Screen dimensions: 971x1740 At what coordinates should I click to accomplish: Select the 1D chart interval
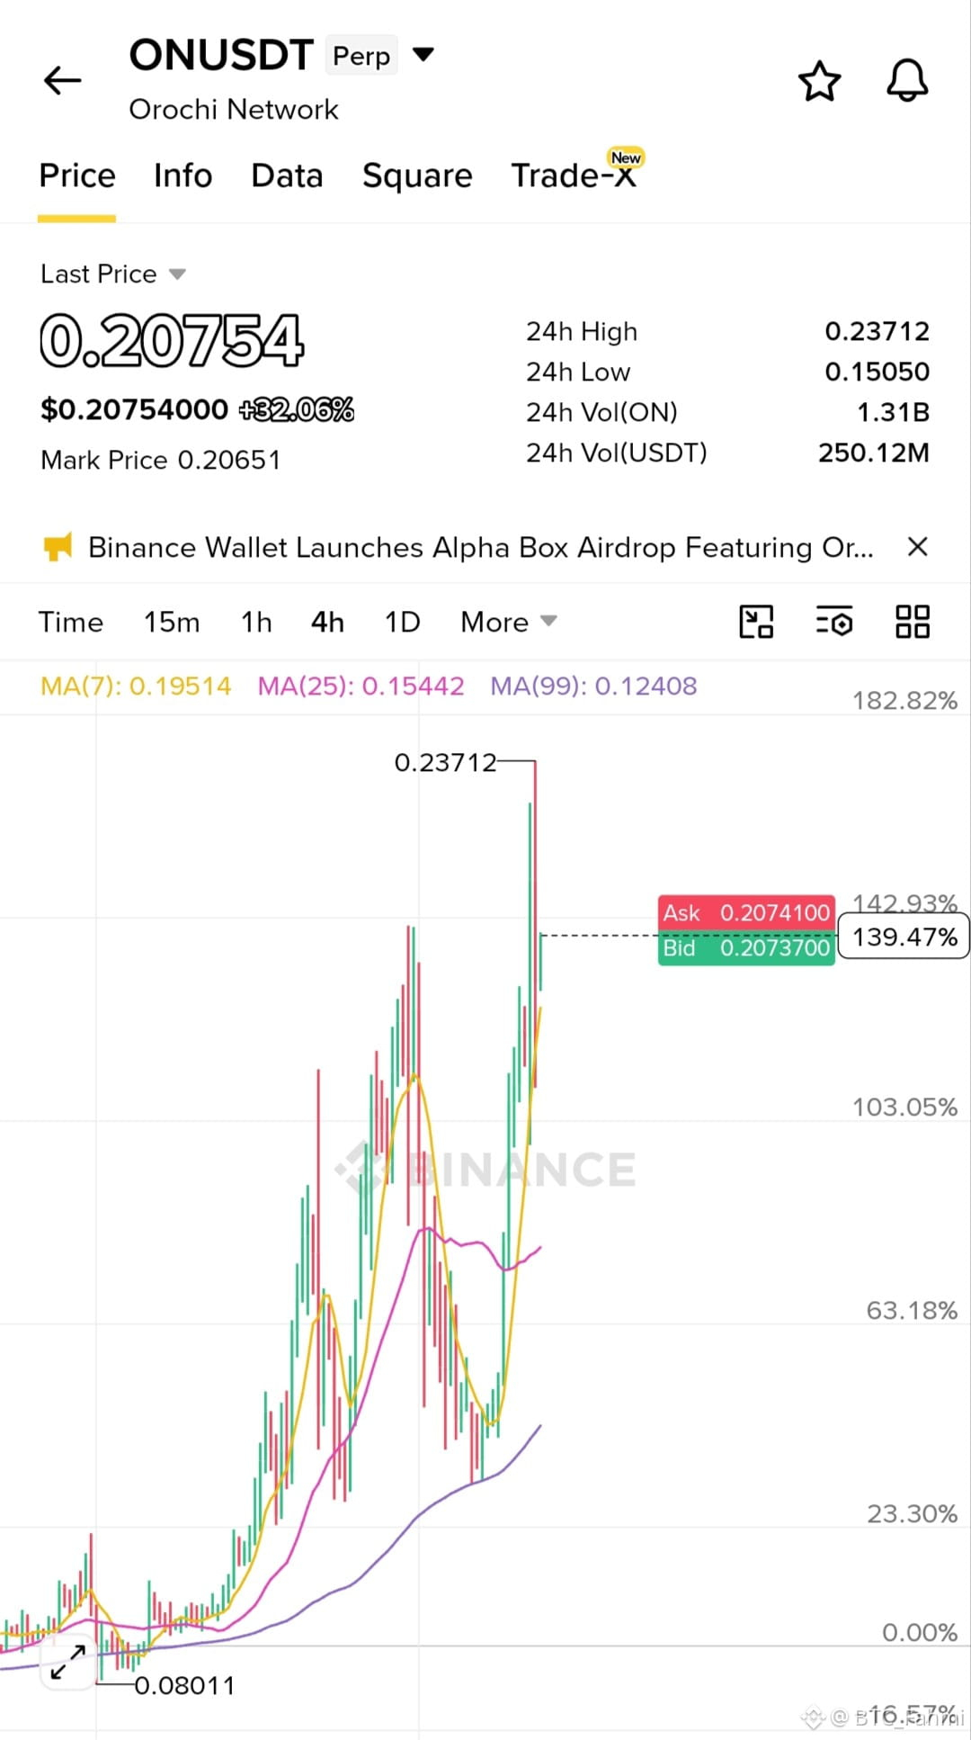pos(402,622)
